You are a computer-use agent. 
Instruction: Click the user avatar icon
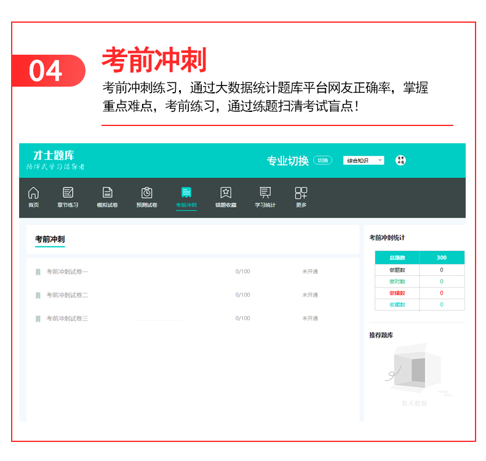(400, 160)
